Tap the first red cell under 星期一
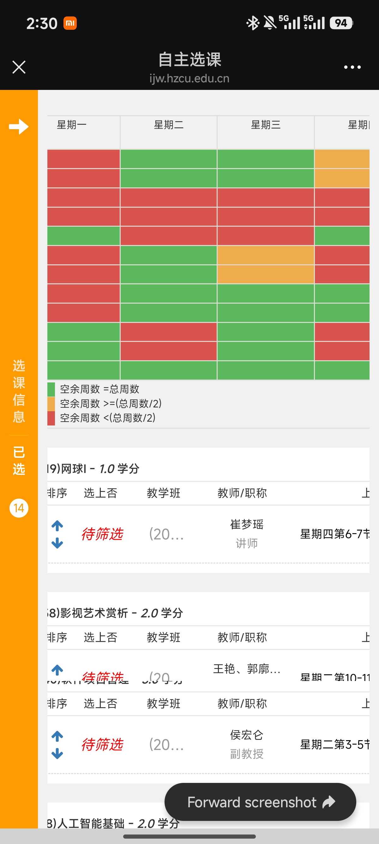 (x=83, y=159)
